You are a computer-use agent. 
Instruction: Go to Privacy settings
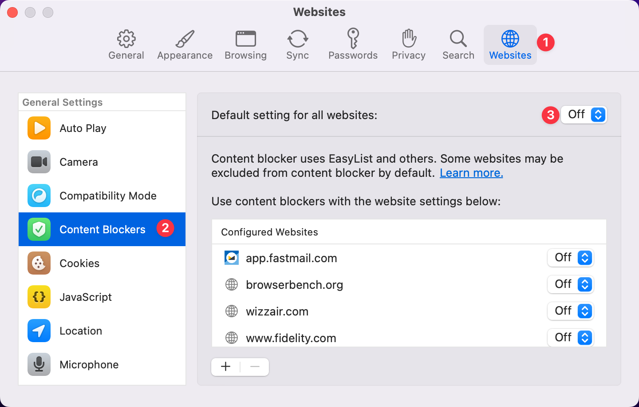(408, 44)
